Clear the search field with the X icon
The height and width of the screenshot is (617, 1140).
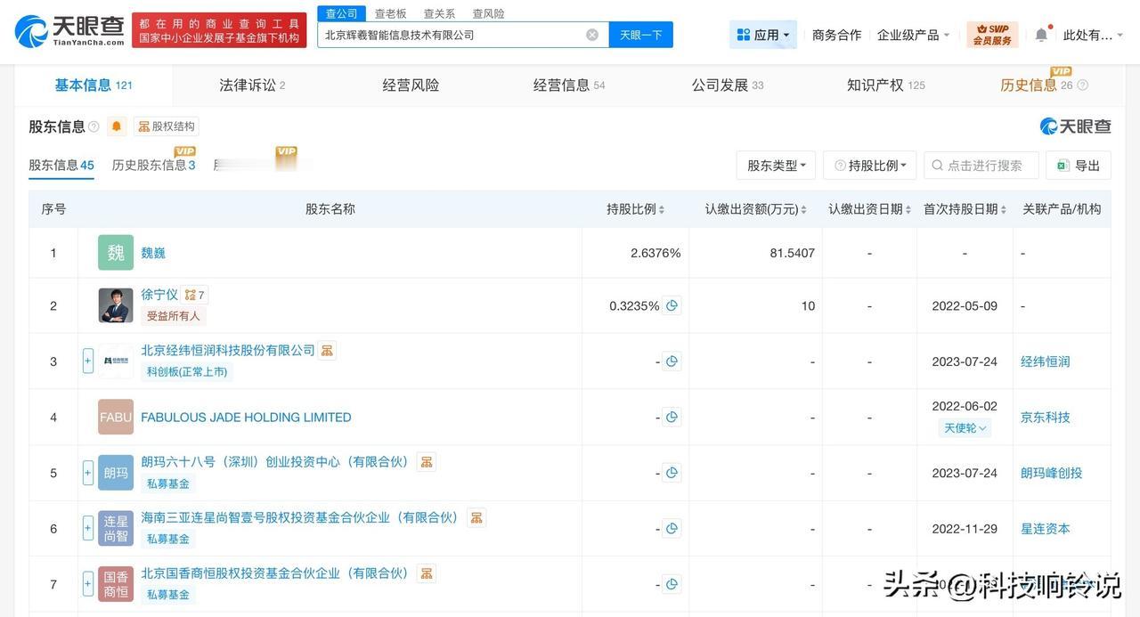pos(592,35)
